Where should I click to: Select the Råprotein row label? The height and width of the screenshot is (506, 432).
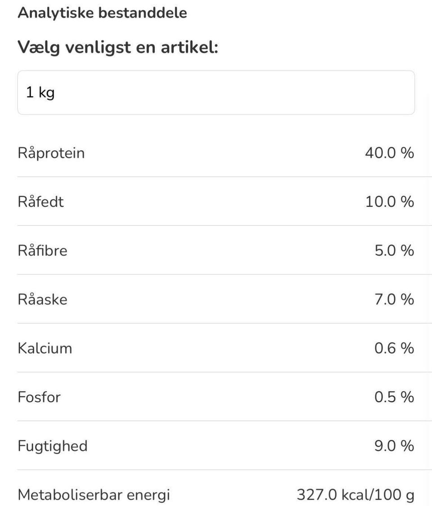pos(51,153)
